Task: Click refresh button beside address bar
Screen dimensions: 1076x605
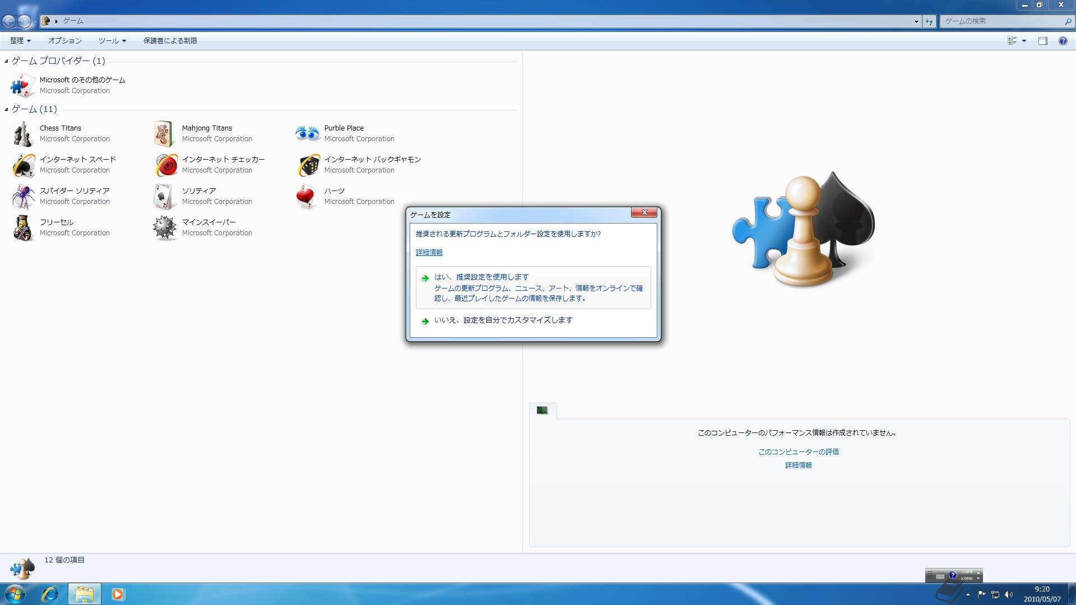Action: 929,21
